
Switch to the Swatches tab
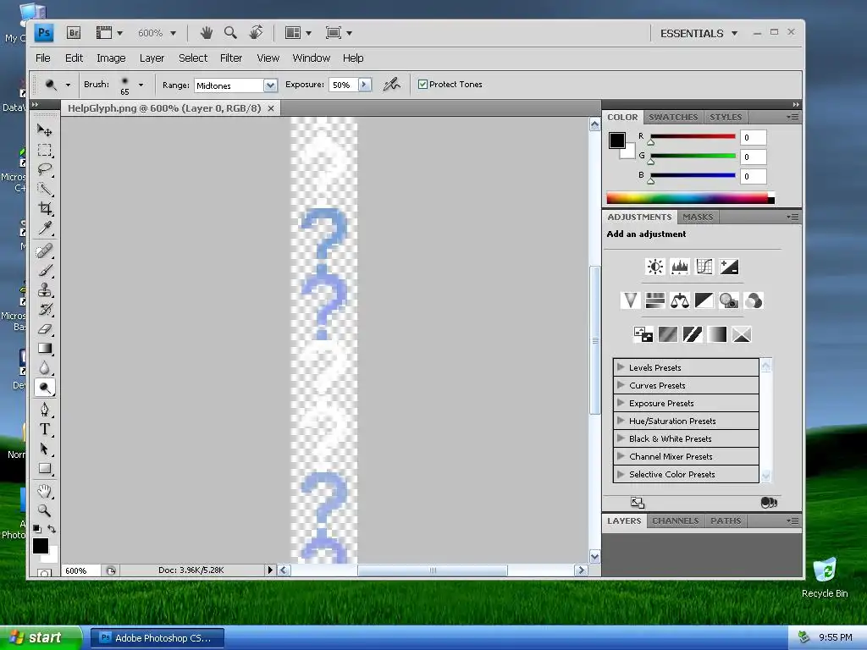tap(673, 117)
